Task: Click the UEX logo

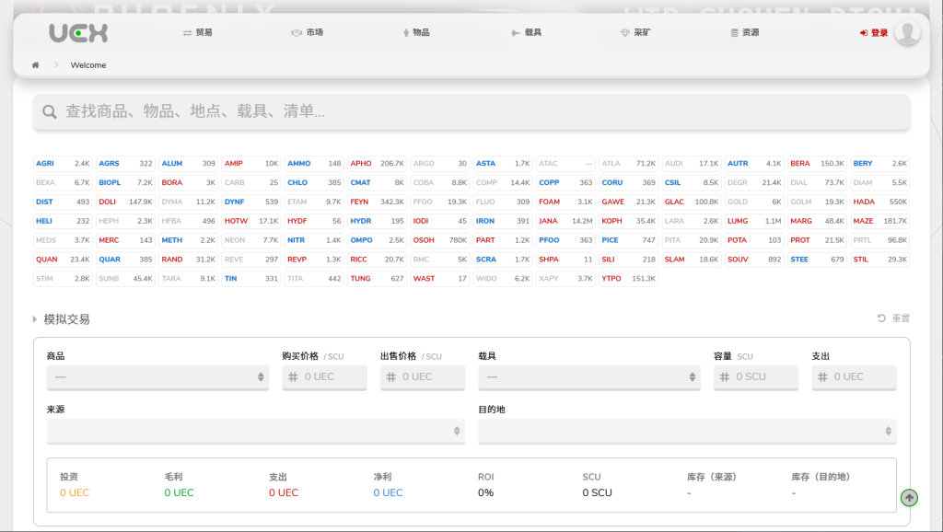Action: tap(78, 33)
